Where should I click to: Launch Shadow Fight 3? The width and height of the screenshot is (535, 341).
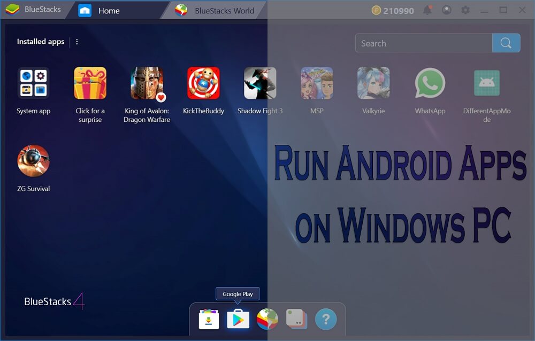[260, 83]
